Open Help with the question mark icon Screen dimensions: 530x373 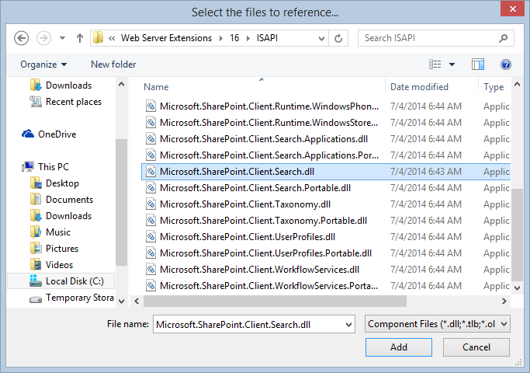pyautogui.click(x=506, y=64)
